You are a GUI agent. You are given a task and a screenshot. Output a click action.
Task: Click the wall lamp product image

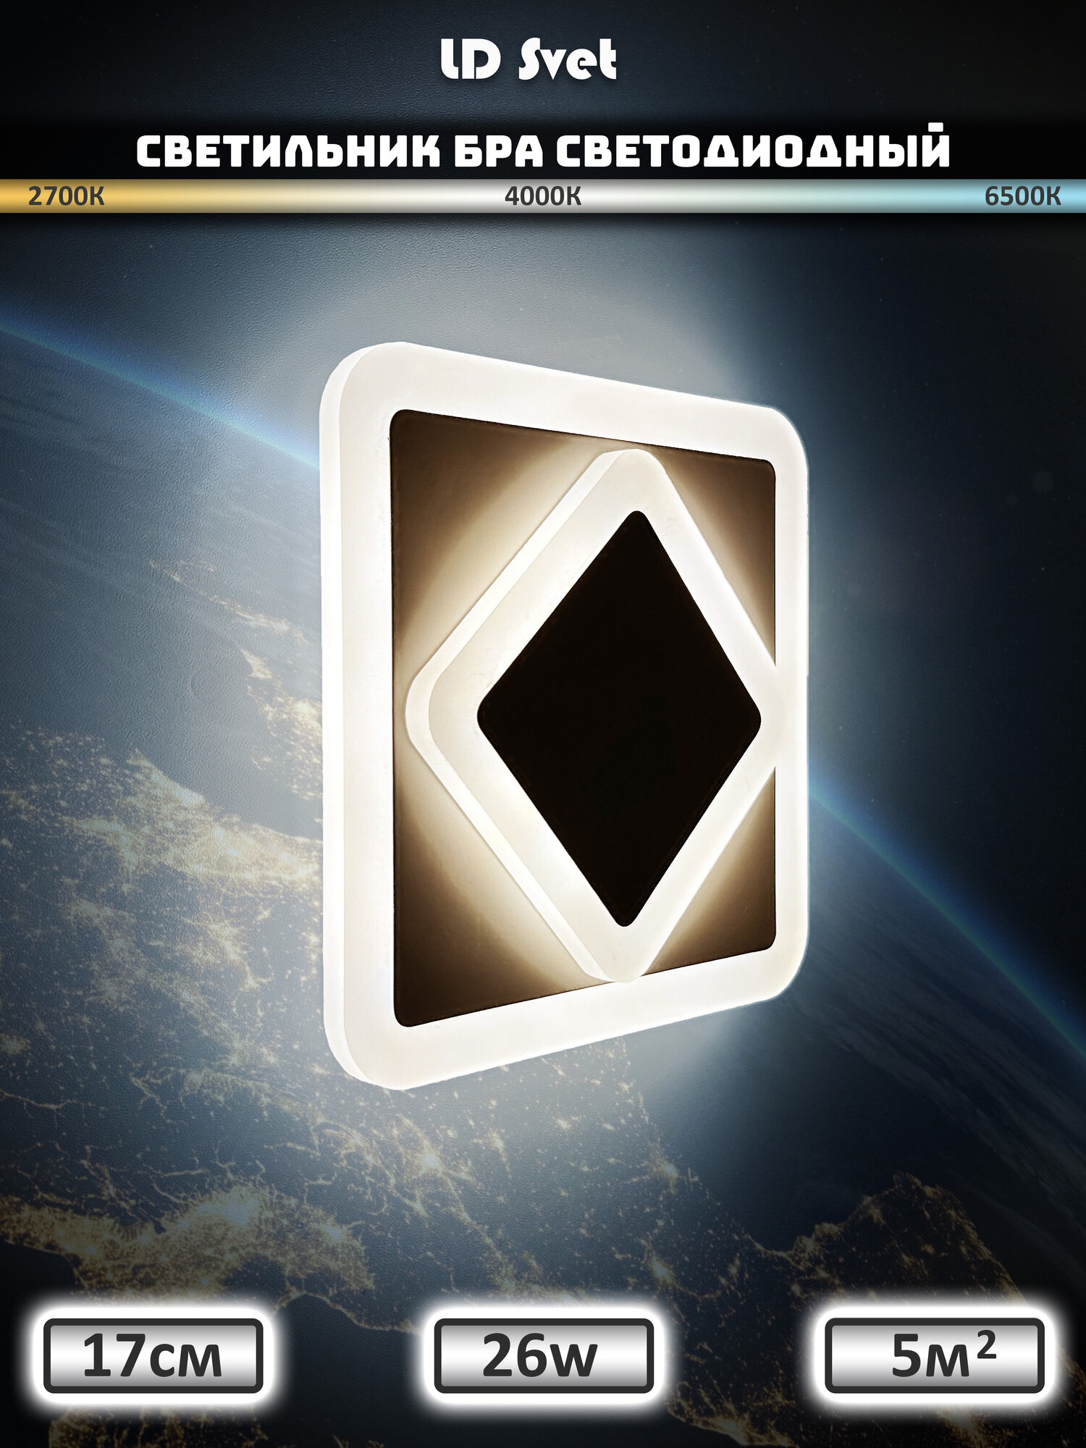click(x=565, y=715)
